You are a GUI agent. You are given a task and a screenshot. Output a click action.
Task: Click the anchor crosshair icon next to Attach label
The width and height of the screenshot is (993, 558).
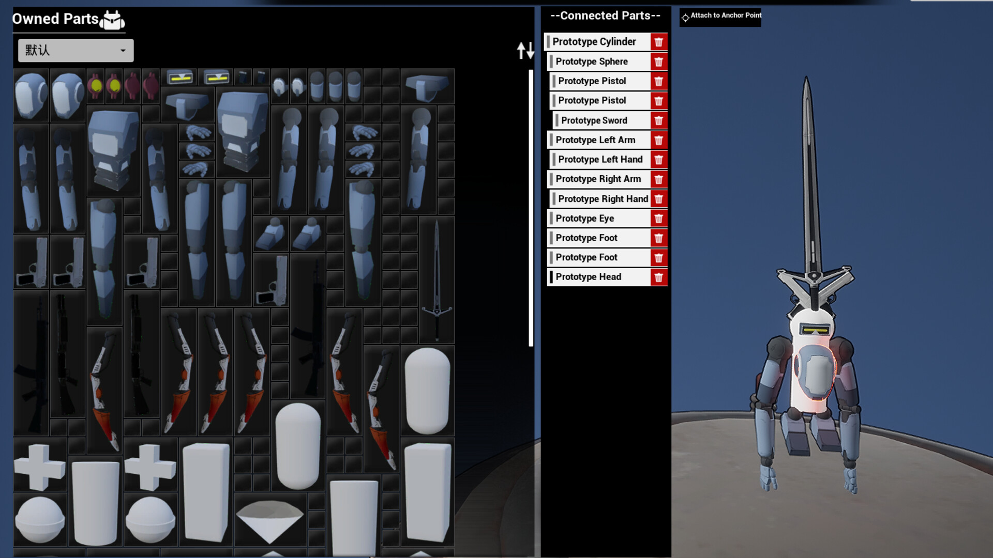click(685, 17)
